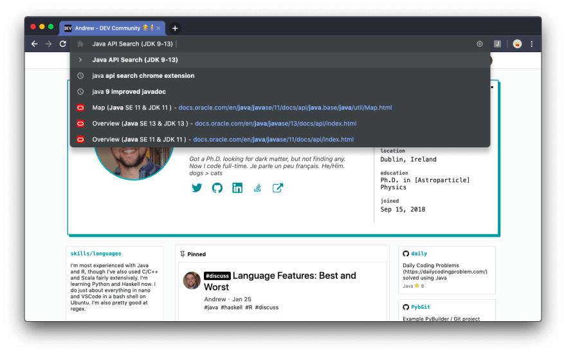The height and width of the screenshot is (354, 566).
Task: Close the Andrew - DEV Community tab
Action: (158, 28)
